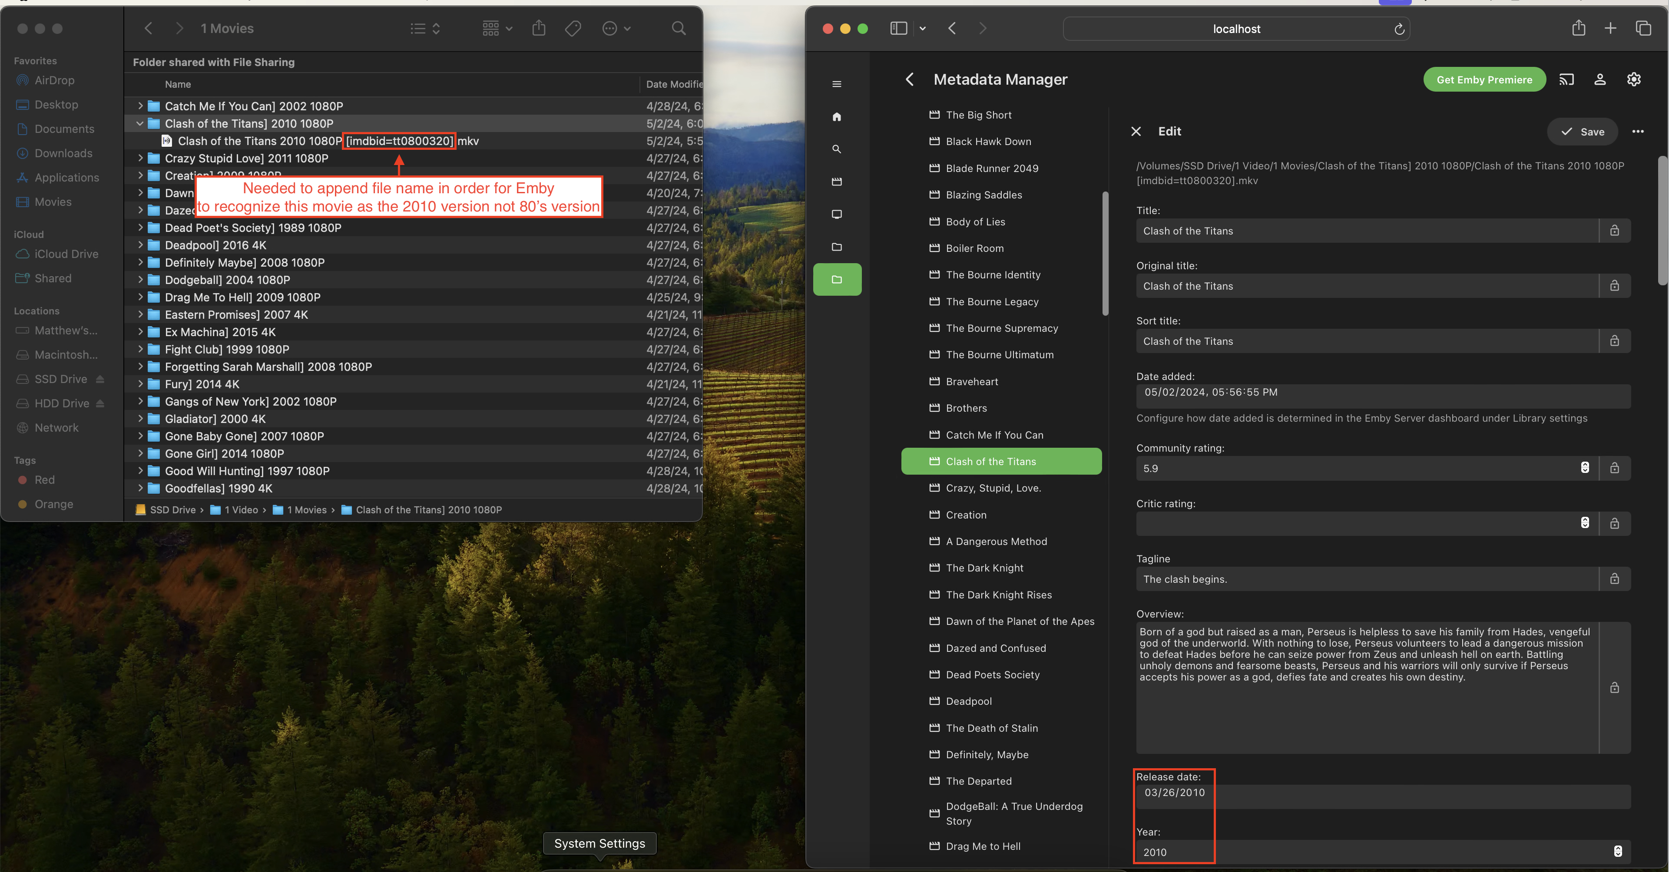Open Emby settings gear icon
Viewport: 1669px width, 872px height.
tap(1633, 79)
